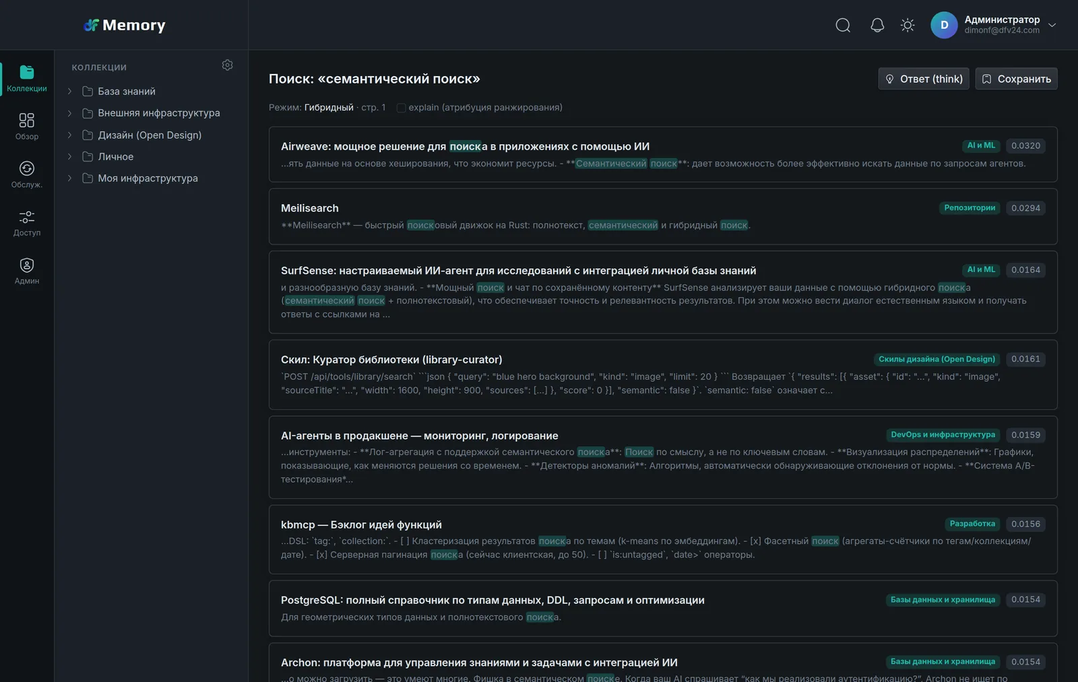This screenshot has height=682, width=1078.
Task: Expand Моя инфраструктура collection
Action: click(x=69, y=178)
